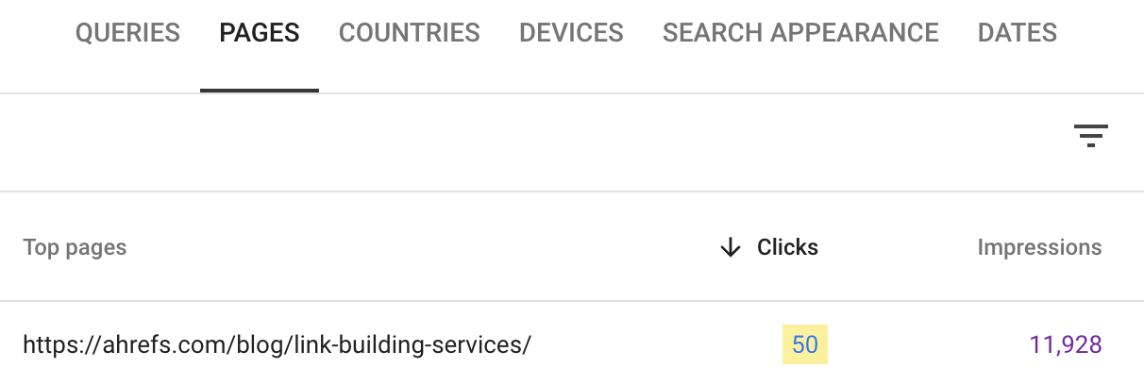Sort table by Clicks column label
This screenshot has height=385, width=1144.
787,248
